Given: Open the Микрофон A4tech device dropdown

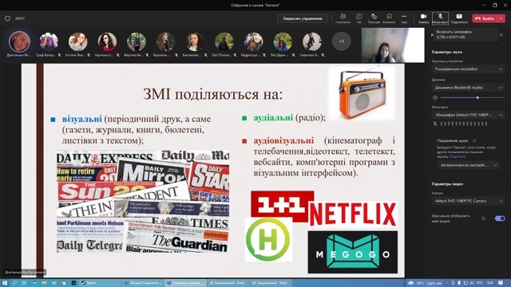Looking at the screenshot, I should (x=469, y=115).
